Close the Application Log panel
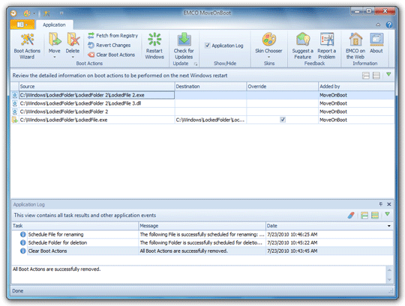This screenshot has width=405, height=306. pyautogui.click(x=389, y=204)
